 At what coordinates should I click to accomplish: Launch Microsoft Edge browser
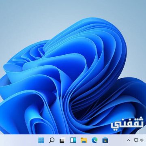(94, 140)
